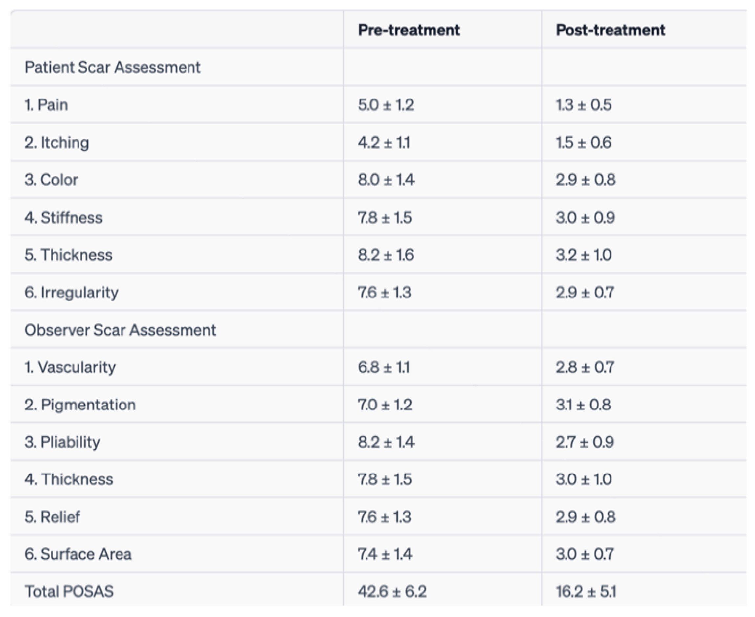Select the Patient Scar Assessment section row
This screenshot has width=755, height=617.
pyautogui.click(x=113, y=68)
